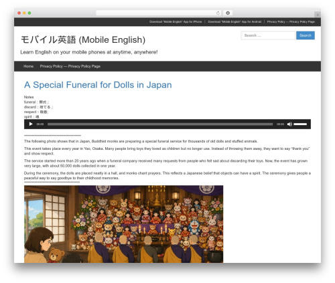The height and width of the screenshot is (283, 335).
Task: Click the total duration 00:00 beside the mute icon
Action: tap(280, 124)
